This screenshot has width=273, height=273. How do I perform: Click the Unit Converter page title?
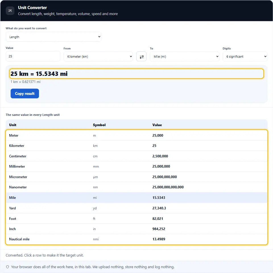pyautogui.click(x=32, y=8)
